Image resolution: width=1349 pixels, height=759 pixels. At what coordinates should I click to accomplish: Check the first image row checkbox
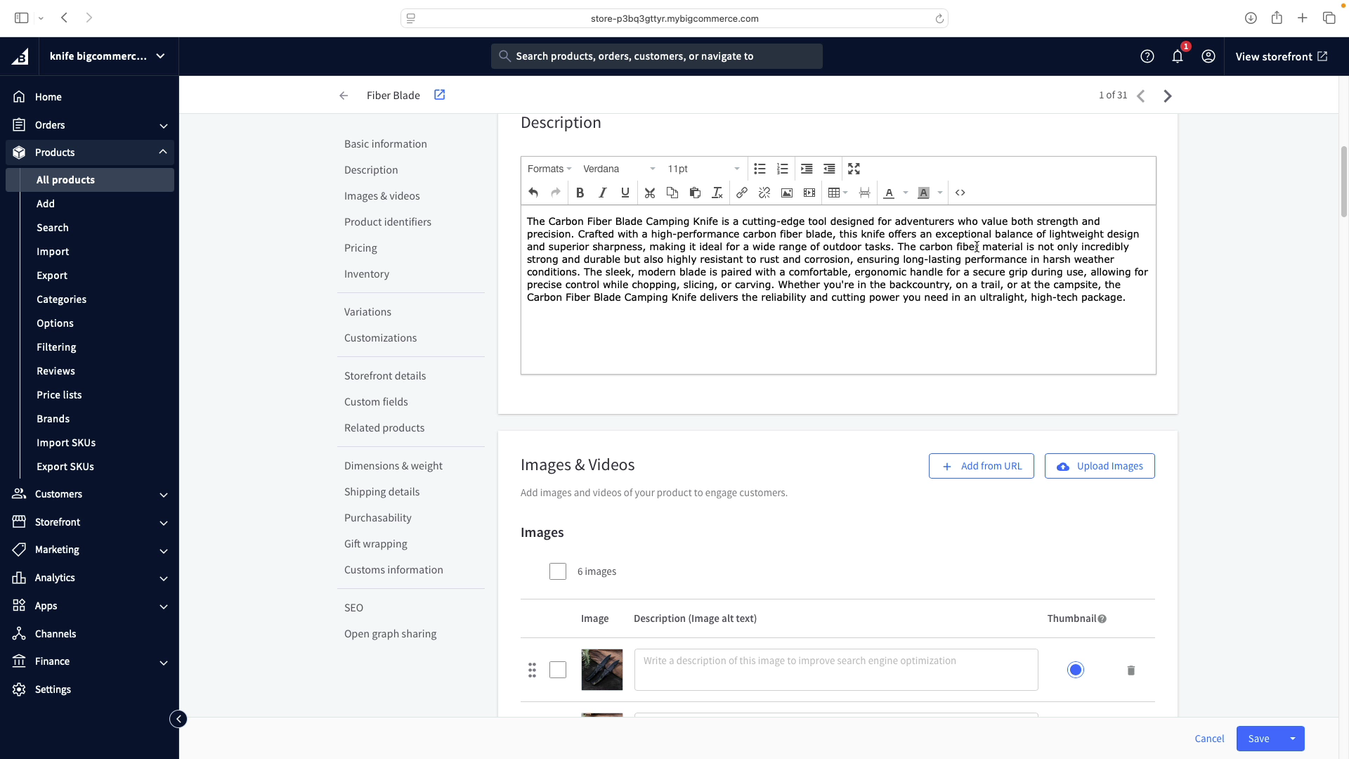pos(558,670)
